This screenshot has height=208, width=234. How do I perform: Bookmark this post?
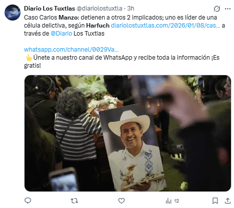(215, 200)
